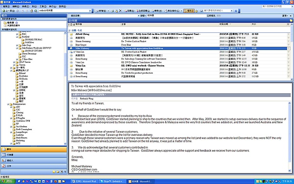The height and width of the screenshot is (184, 294).
Task: Click the Print icon on the toolbar
Action: pyautogui.click(x=112, y=11)
